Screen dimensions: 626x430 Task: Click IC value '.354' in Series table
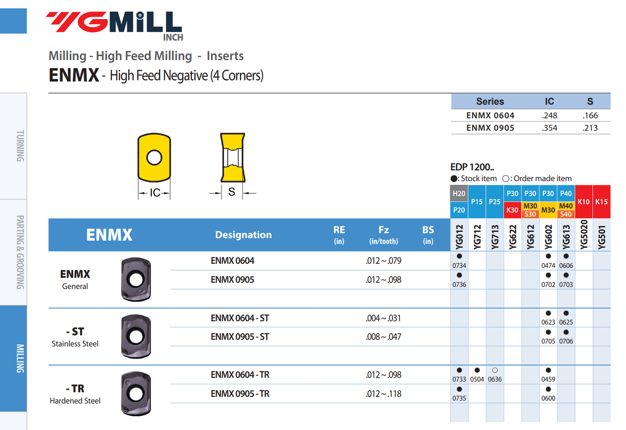[x=550, y=128]
